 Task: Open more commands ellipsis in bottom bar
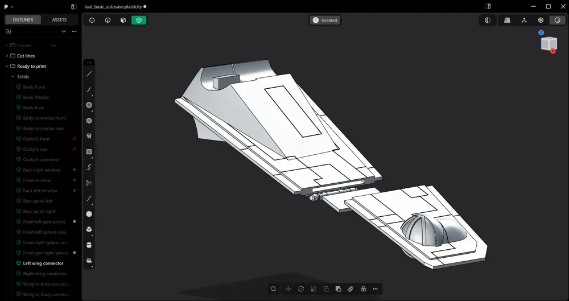pyautogui.click(x=375, y=289)
